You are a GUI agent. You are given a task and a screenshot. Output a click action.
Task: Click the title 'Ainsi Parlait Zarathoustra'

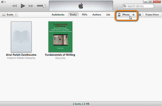(x=21, y=55)
